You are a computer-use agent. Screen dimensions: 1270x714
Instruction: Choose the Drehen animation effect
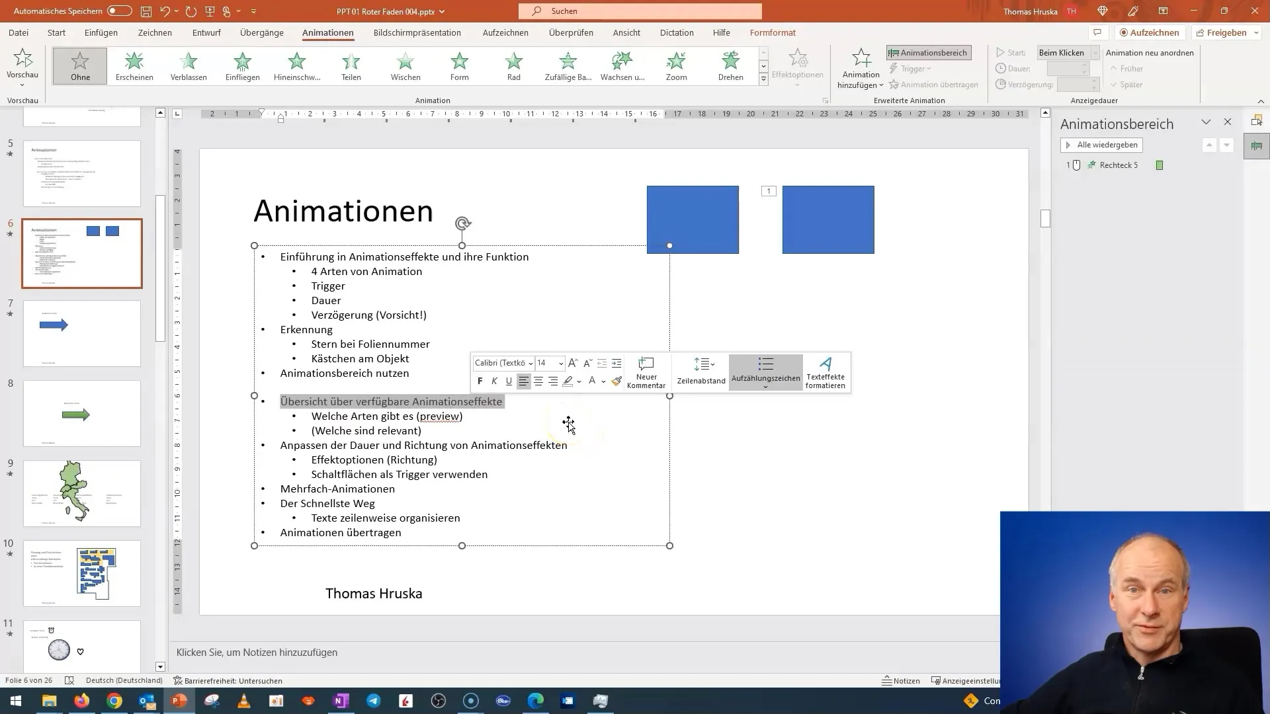(731, 66)
